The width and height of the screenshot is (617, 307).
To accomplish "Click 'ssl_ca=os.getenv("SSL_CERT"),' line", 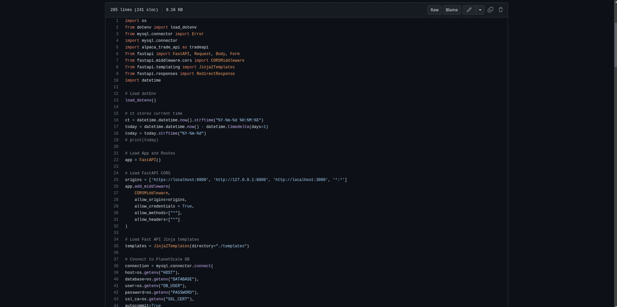I will pos(159,299).
